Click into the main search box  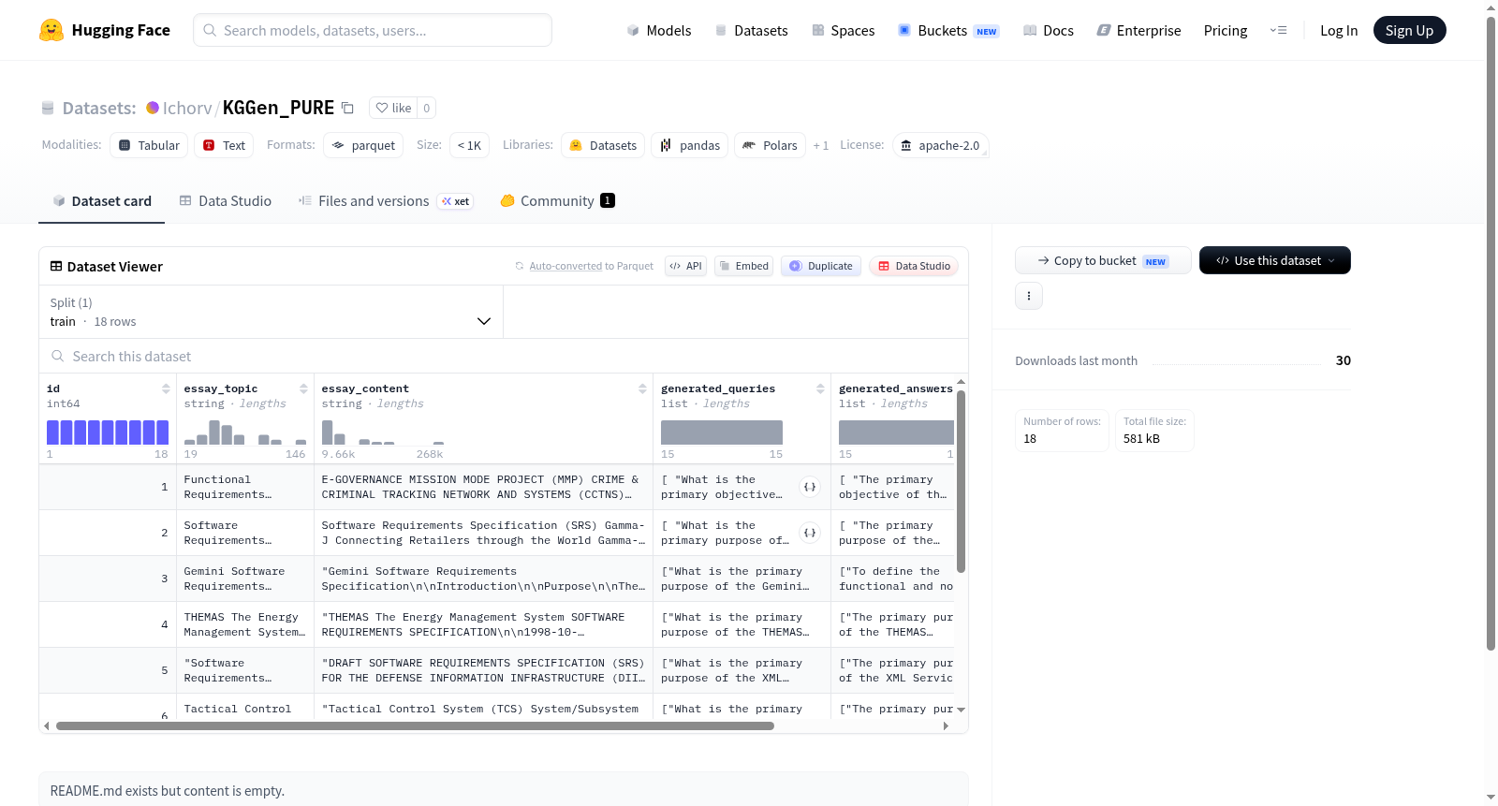point(373,30)
